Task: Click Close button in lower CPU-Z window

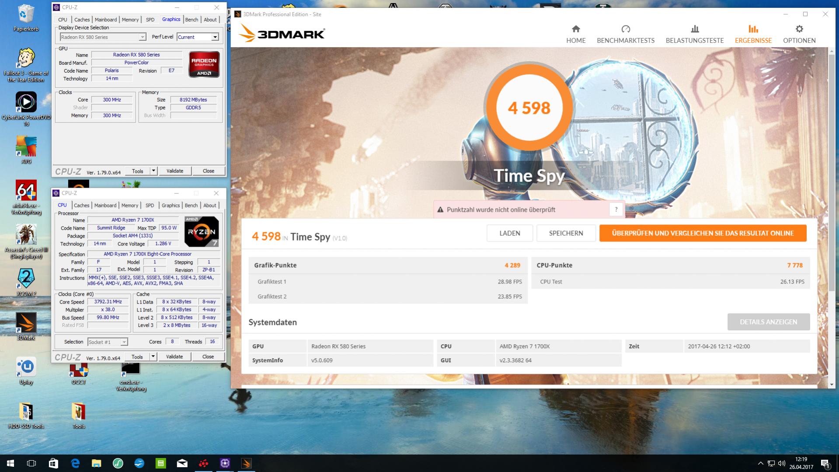Action: point(208,357)
